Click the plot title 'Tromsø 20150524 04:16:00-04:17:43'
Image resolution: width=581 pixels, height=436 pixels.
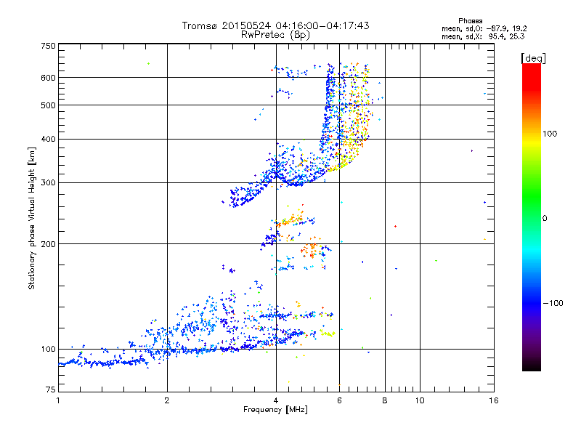[x=275, y=25]
